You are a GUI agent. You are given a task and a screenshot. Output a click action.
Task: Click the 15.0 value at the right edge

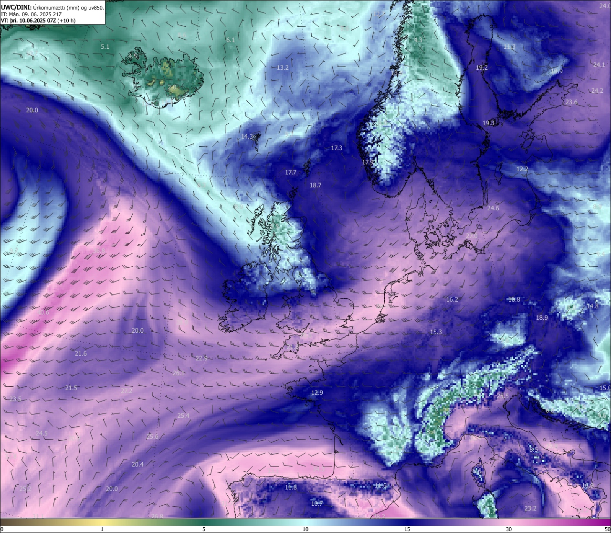605,388
